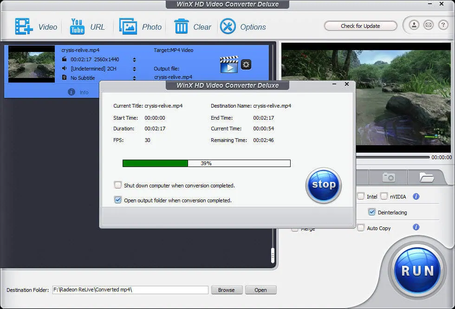
Task: Expand the No Subtitle selector
Action: 134,78
